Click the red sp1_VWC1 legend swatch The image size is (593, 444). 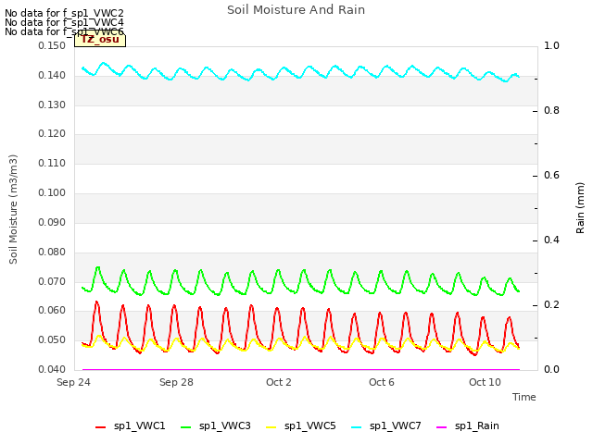coord(101,427)
